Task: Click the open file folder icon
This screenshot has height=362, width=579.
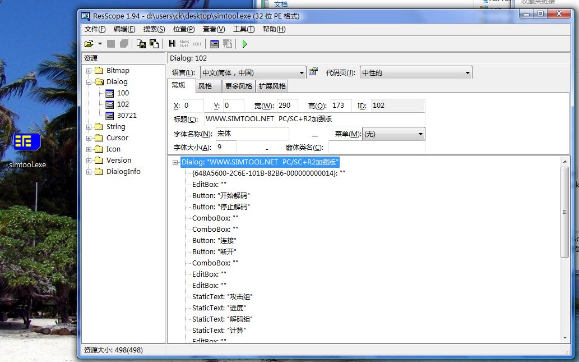Action: pyautogui.click(x=89, y=44)
